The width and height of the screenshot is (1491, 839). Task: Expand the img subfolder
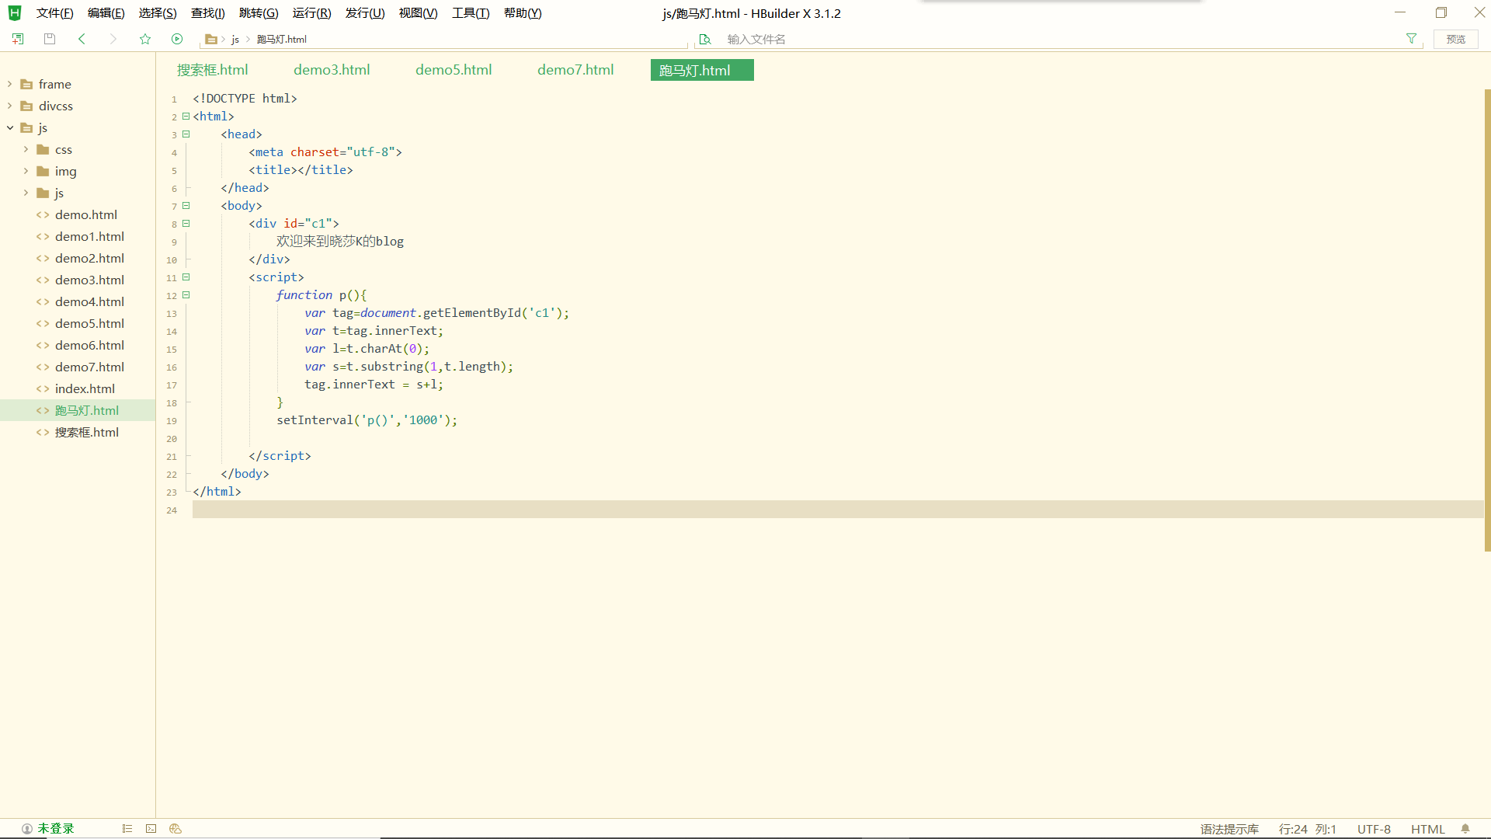click(26, 171)
